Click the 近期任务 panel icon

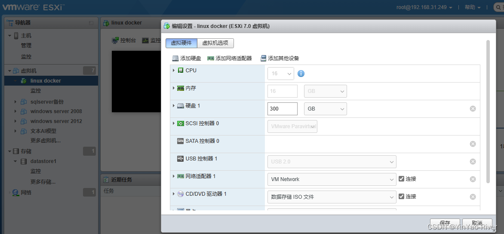click(x=106, y=179)
